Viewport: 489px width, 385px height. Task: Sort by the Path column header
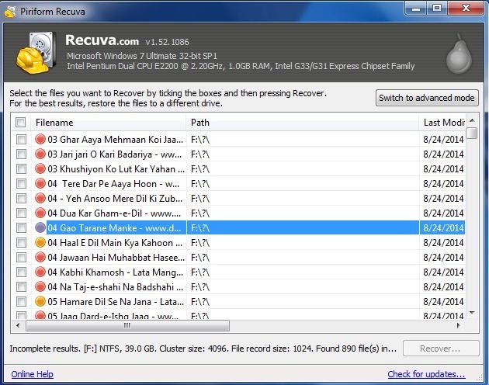point(303,123)
